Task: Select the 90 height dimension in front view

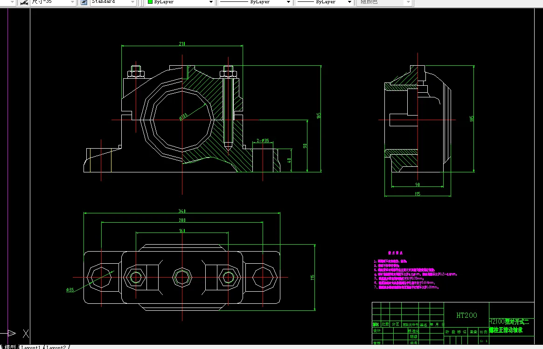Action: [x=305, y=146]
